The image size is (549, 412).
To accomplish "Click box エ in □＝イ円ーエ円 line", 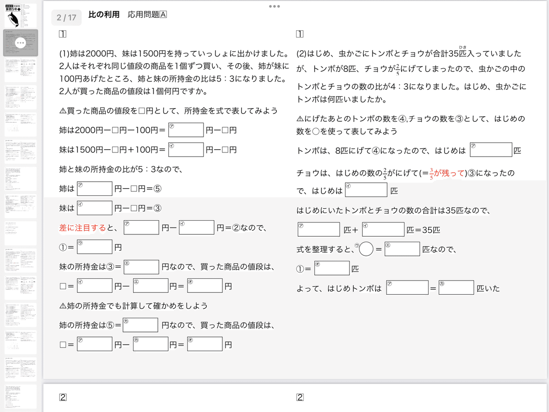I will (x=151, y=286).
